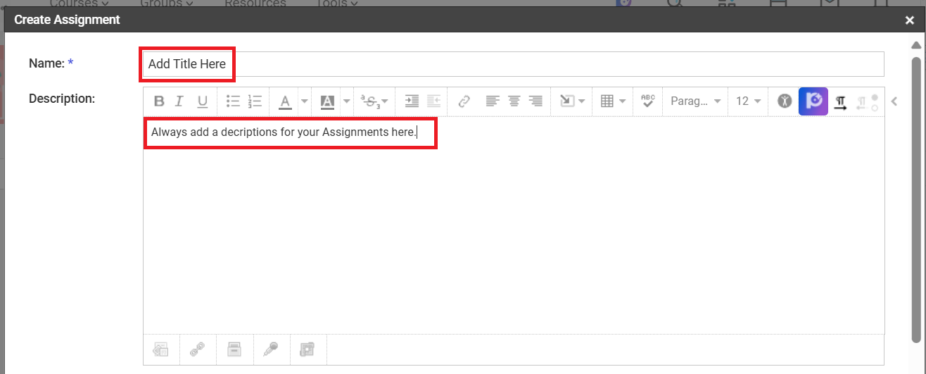The image size is (926, 374).
Task: Center align the description text
Action: click(514, 101)
